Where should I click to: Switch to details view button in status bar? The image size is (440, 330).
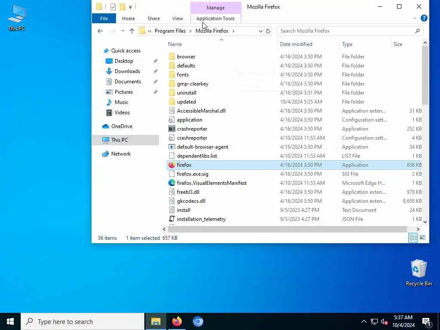point(413,238)
